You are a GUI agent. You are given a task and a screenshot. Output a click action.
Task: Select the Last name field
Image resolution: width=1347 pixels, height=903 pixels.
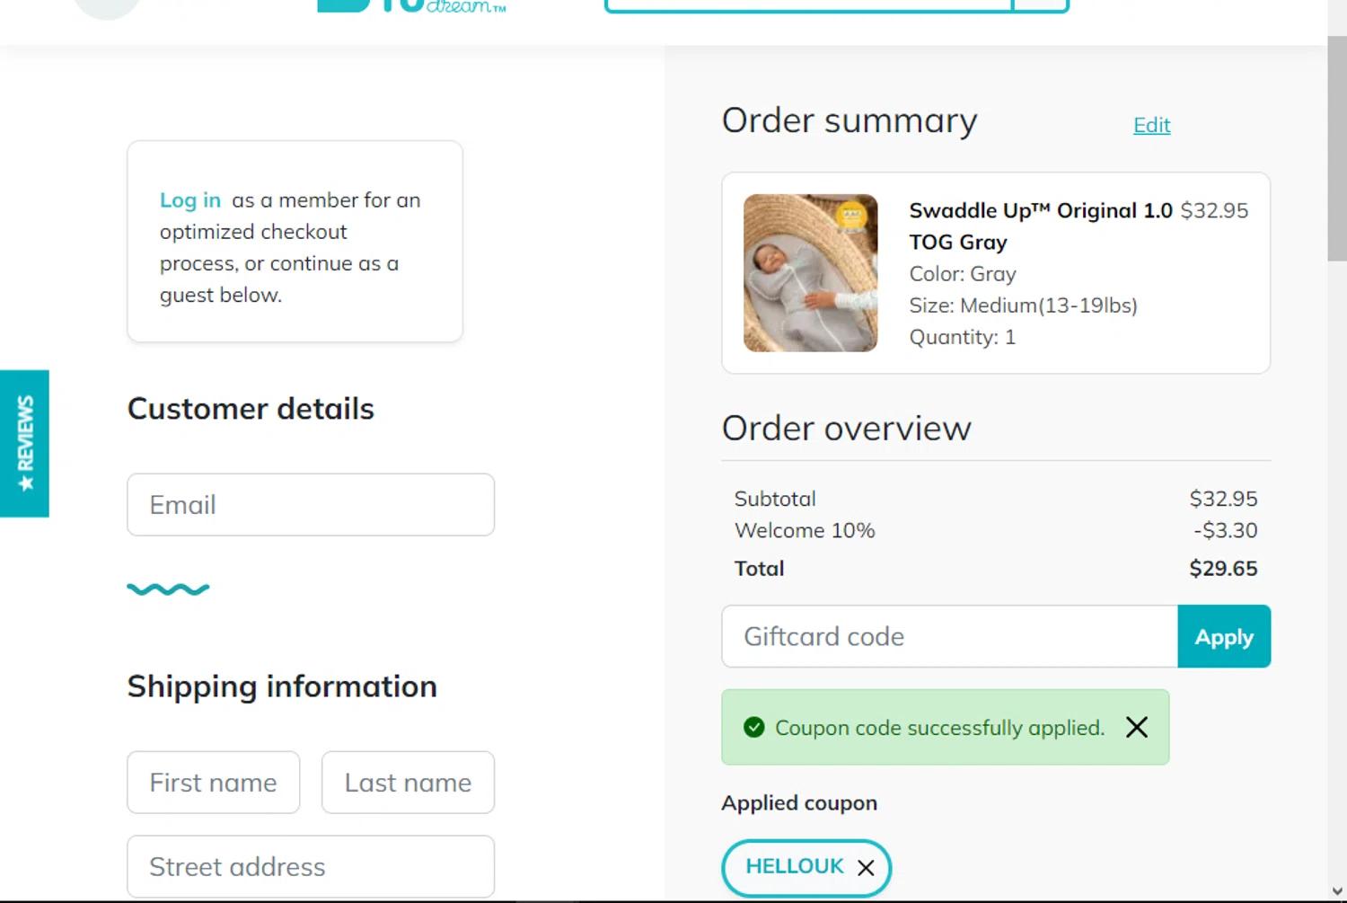[x=408, y=783]
